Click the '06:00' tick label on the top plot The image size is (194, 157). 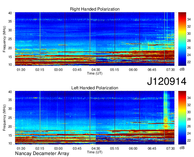coord(133,70)
